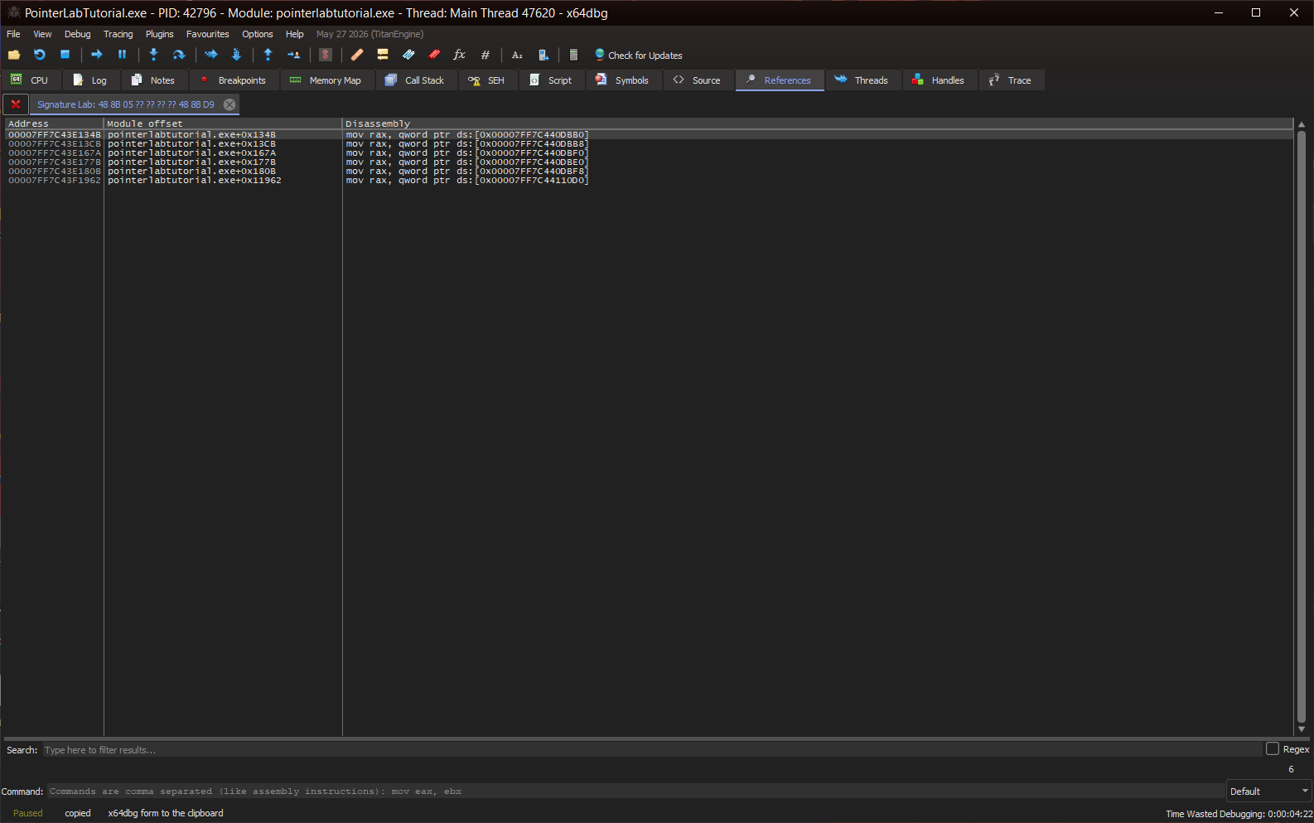
Task: Open the patches bandage icon
Action: 357,55
